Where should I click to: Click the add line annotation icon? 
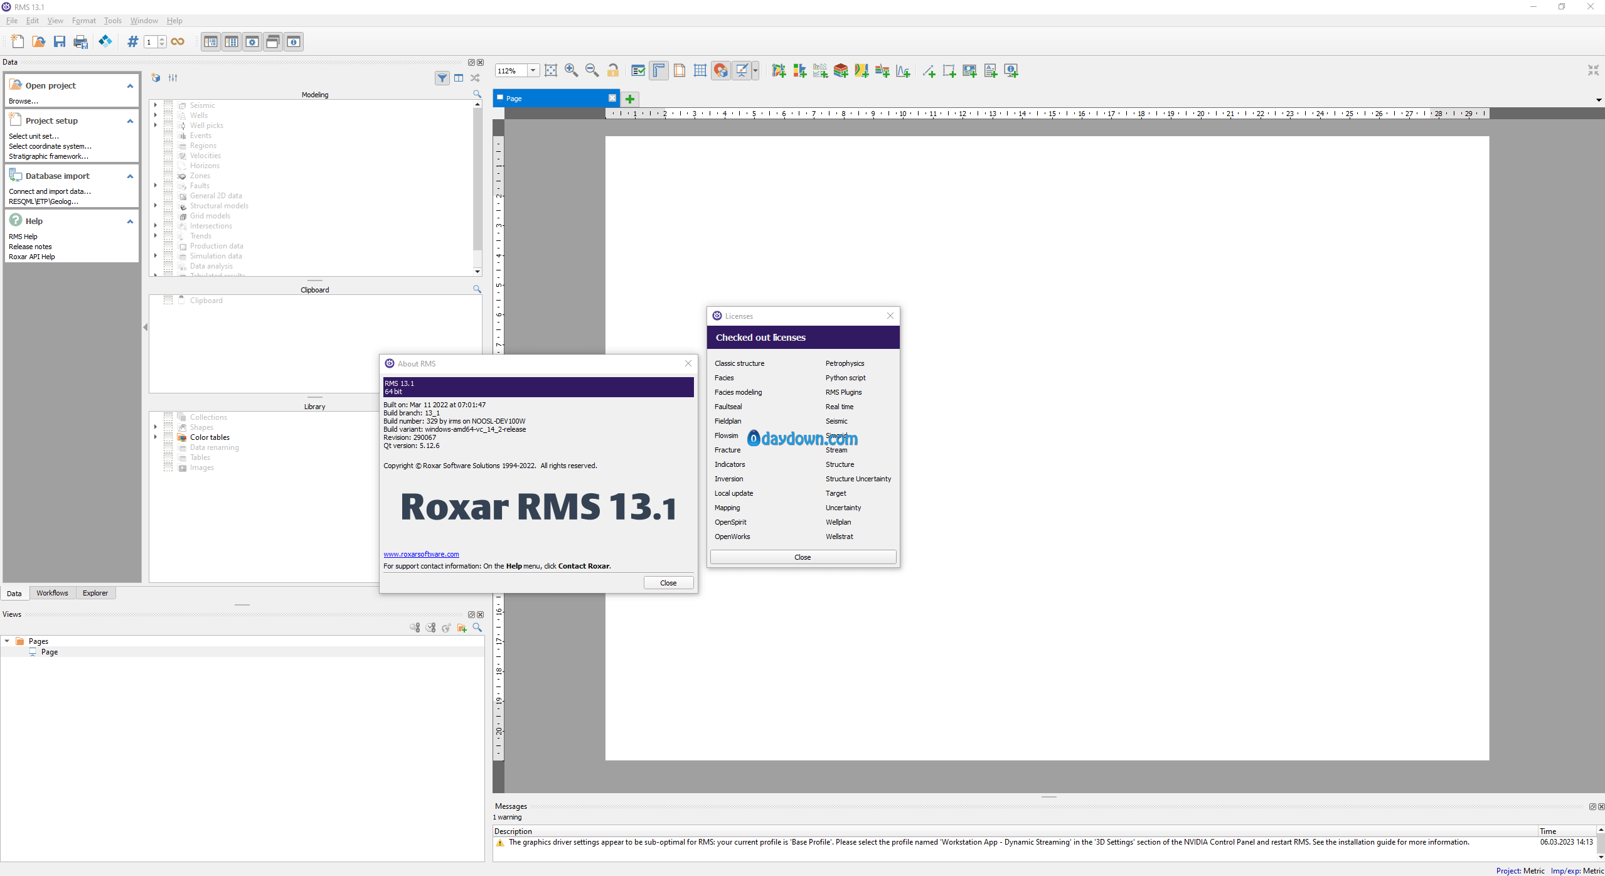tap(929, 71)
